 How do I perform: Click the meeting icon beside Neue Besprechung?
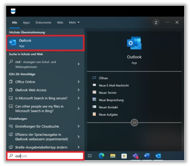94,99
